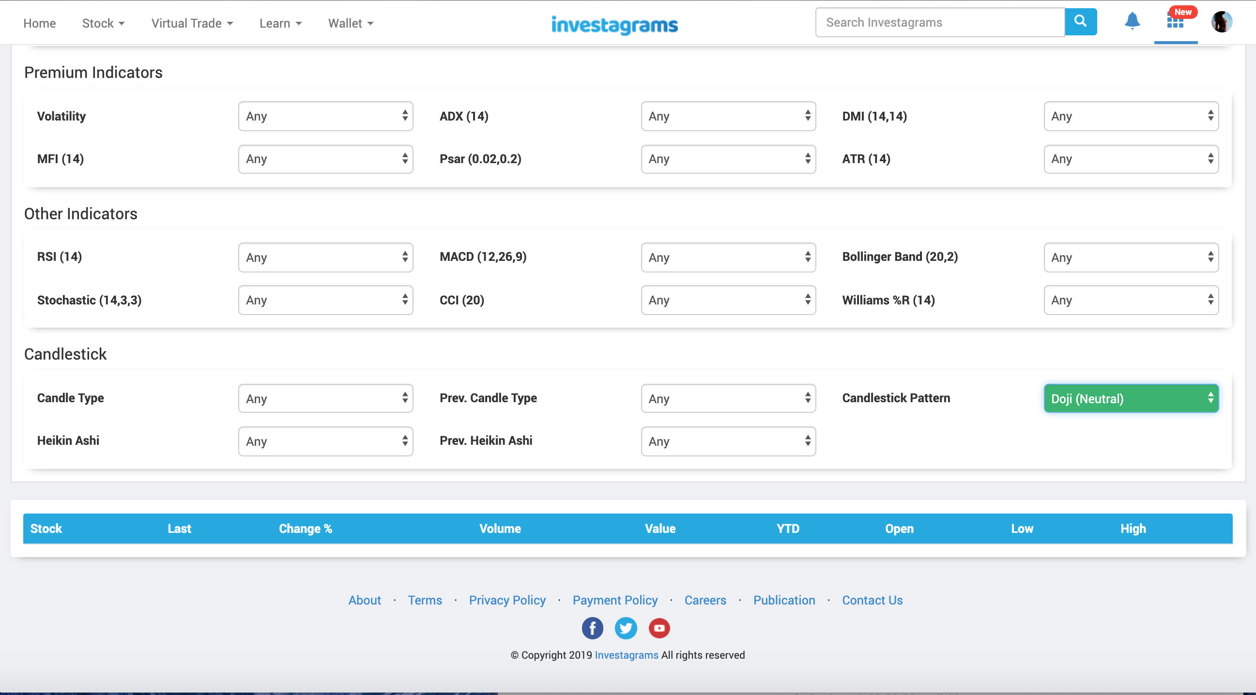This screenshot has height=695, width=1256.
Task: Open the Learn menu
Action: pyautogui.click(x=280, y=23)
